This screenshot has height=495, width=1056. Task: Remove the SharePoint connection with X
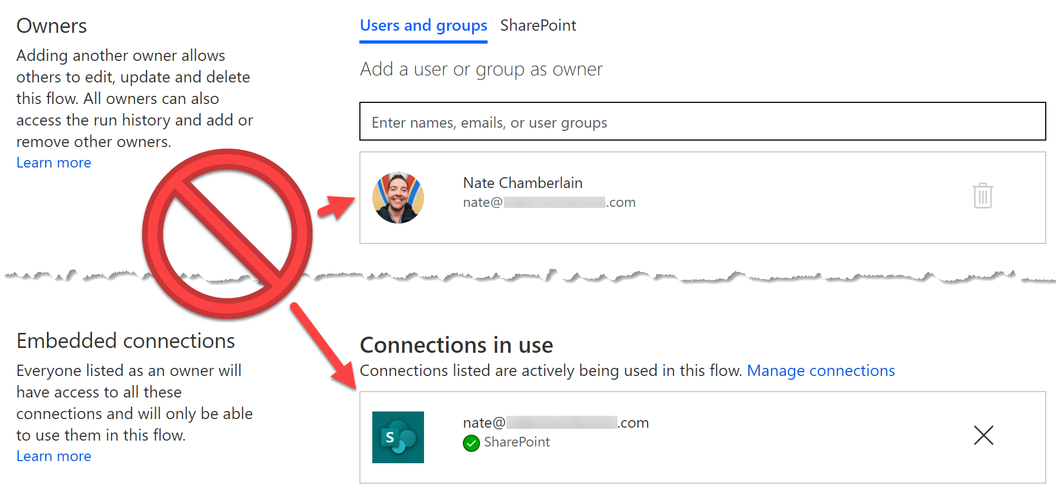click(983, 435)
